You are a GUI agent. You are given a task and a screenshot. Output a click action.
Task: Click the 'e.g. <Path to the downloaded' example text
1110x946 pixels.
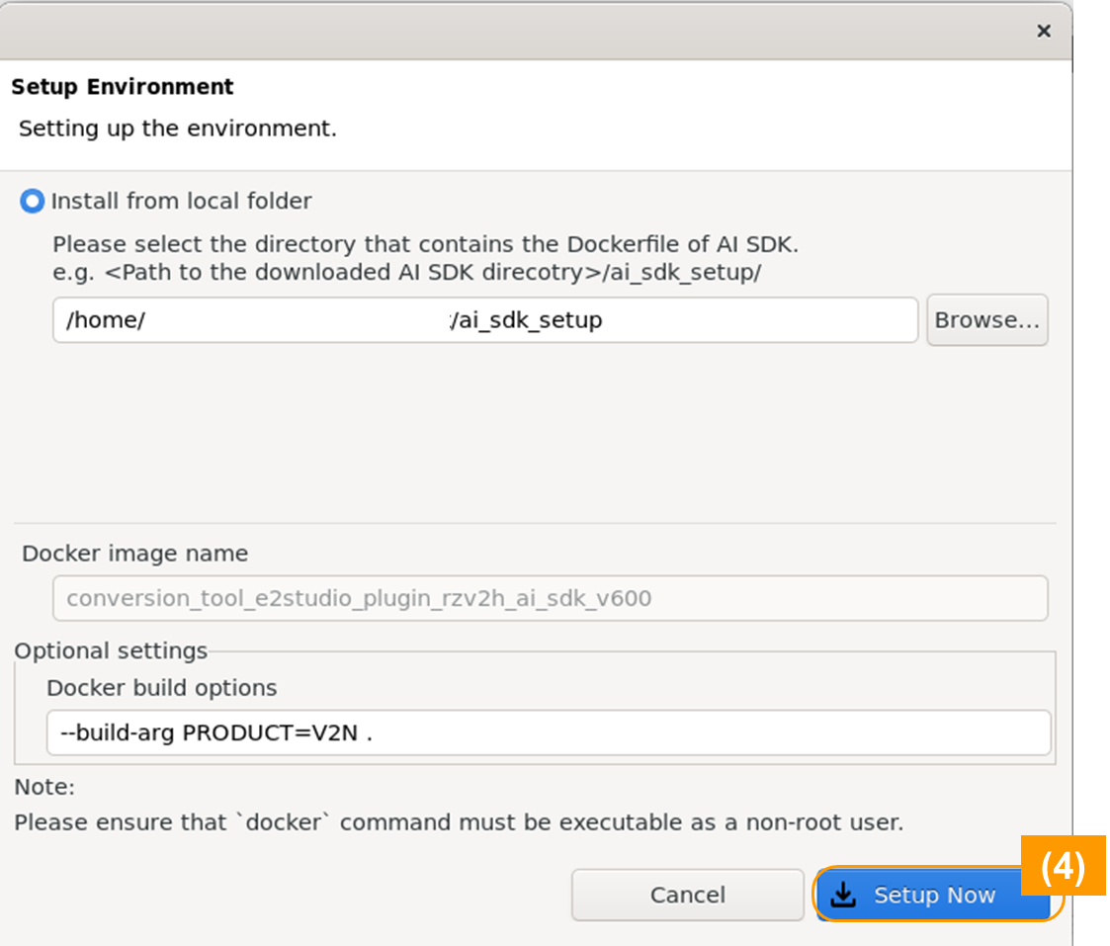coord(407,273)
